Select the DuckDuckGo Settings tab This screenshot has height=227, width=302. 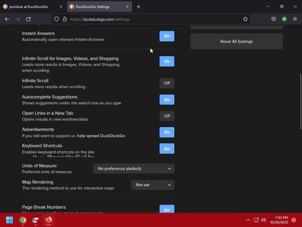click(x=99, y=7)
